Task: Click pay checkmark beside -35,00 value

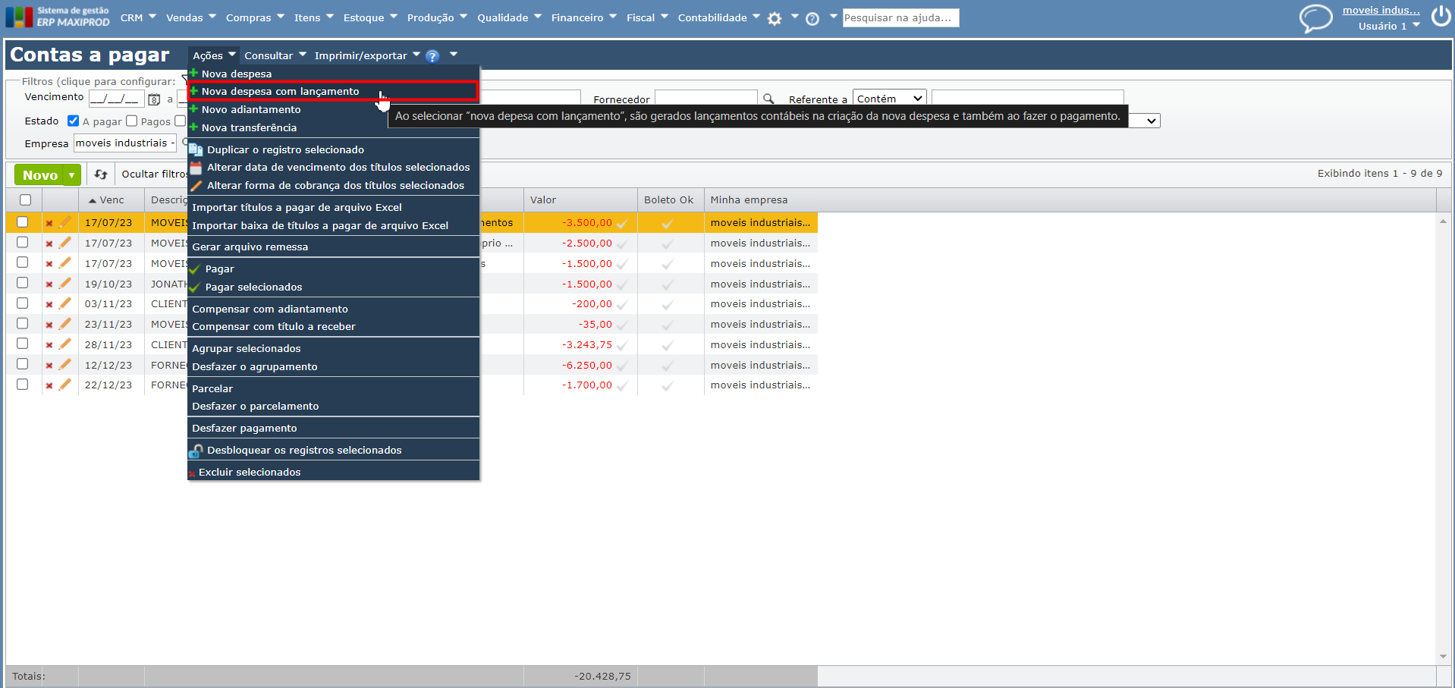Action: pyautogui.click(x=622, y=325)
